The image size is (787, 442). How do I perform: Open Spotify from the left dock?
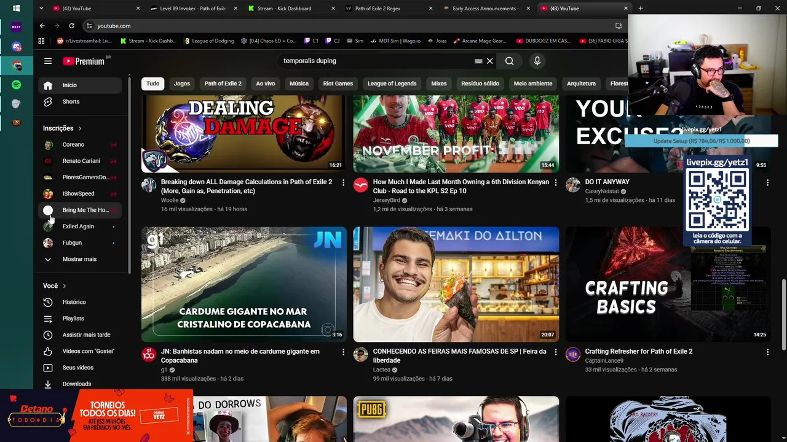pos(17,85)
